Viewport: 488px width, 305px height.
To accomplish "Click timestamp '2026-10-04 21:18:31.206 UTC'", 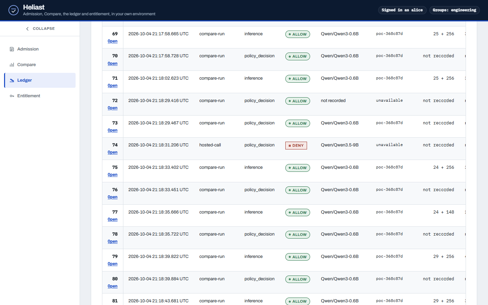I will coord(158,145).
